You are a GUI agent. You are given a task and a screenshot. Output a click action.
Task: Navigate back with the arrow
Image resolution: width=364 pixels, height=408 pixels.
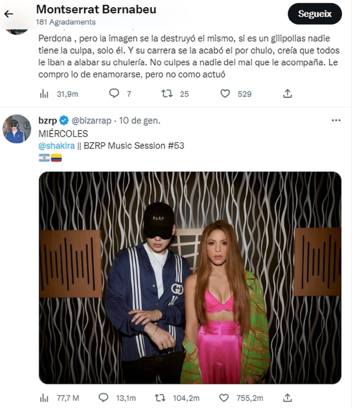(x=10, y=13)
